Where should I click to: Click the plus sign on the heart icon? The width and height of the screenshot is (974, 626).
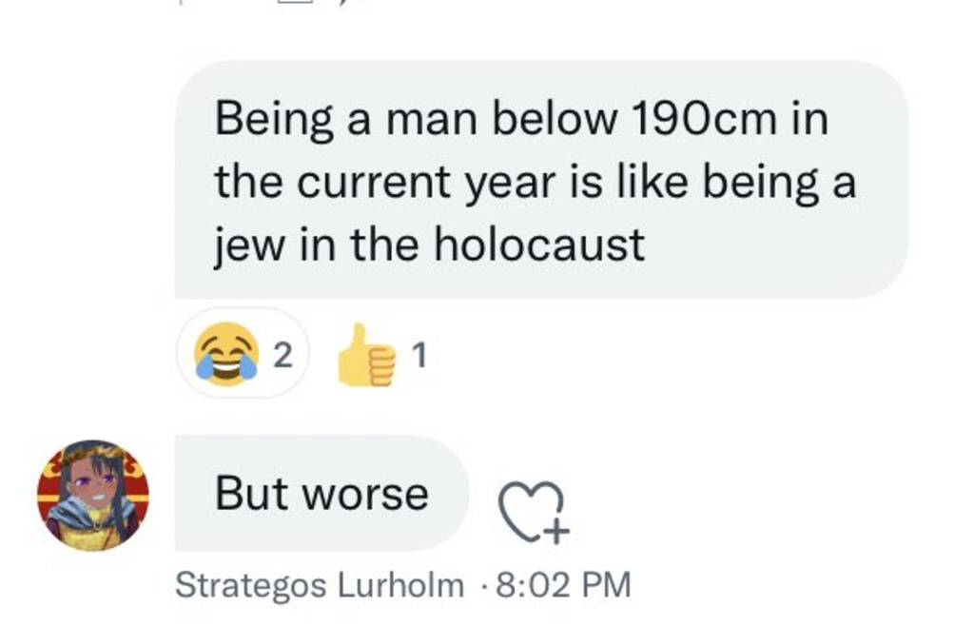(x=555, y=532)
